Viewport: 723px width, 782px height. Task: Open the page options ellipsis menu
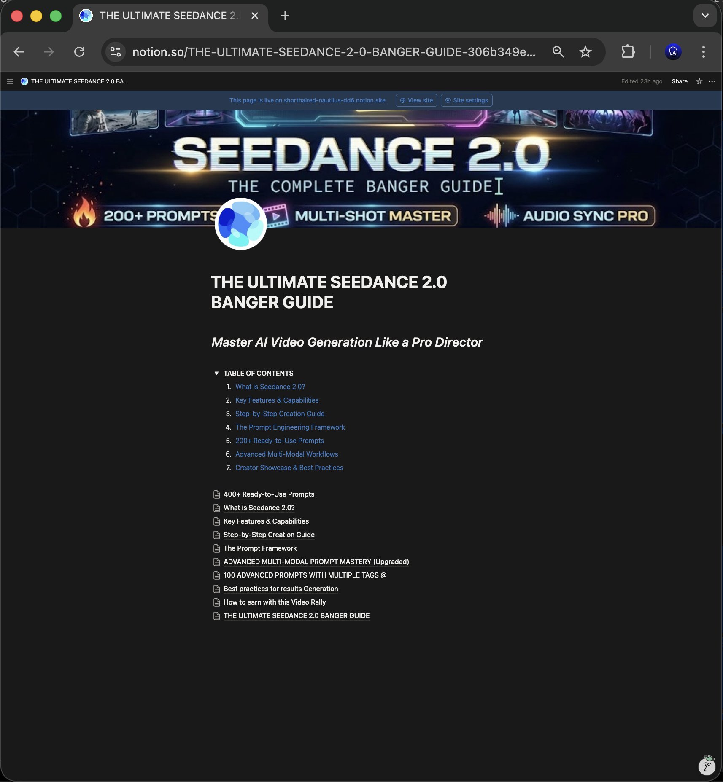(712, 81)
